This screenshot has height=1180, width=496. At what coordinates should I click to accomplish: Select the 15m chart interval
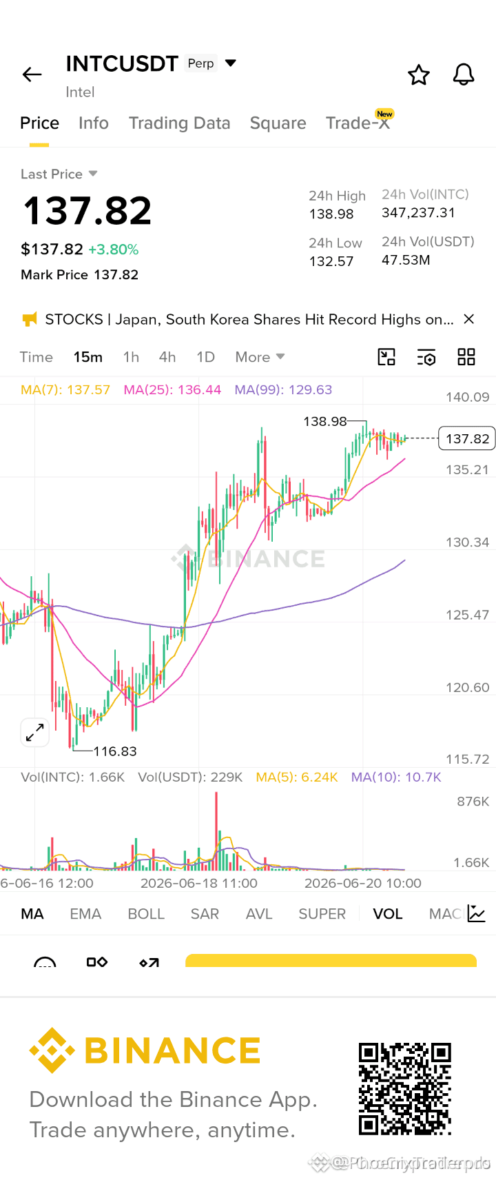(x=88, y=357)
